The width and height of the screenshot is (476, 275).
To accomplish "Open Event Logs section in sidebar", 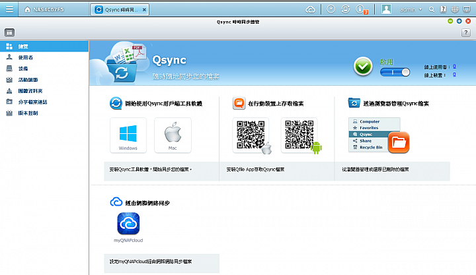I will point(44,80).
